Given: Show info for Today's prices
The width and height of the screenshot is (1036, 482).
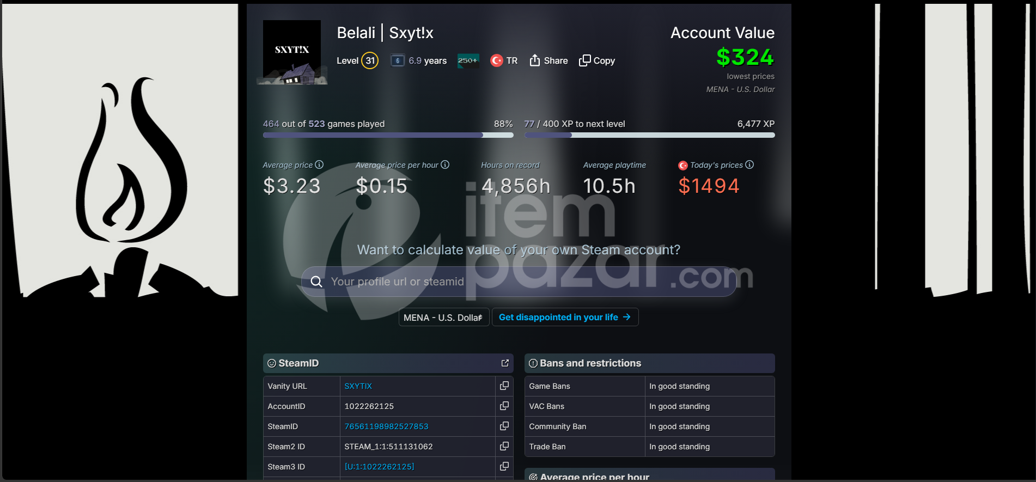Looking at the screenshot, I should (x=749, y=164).
